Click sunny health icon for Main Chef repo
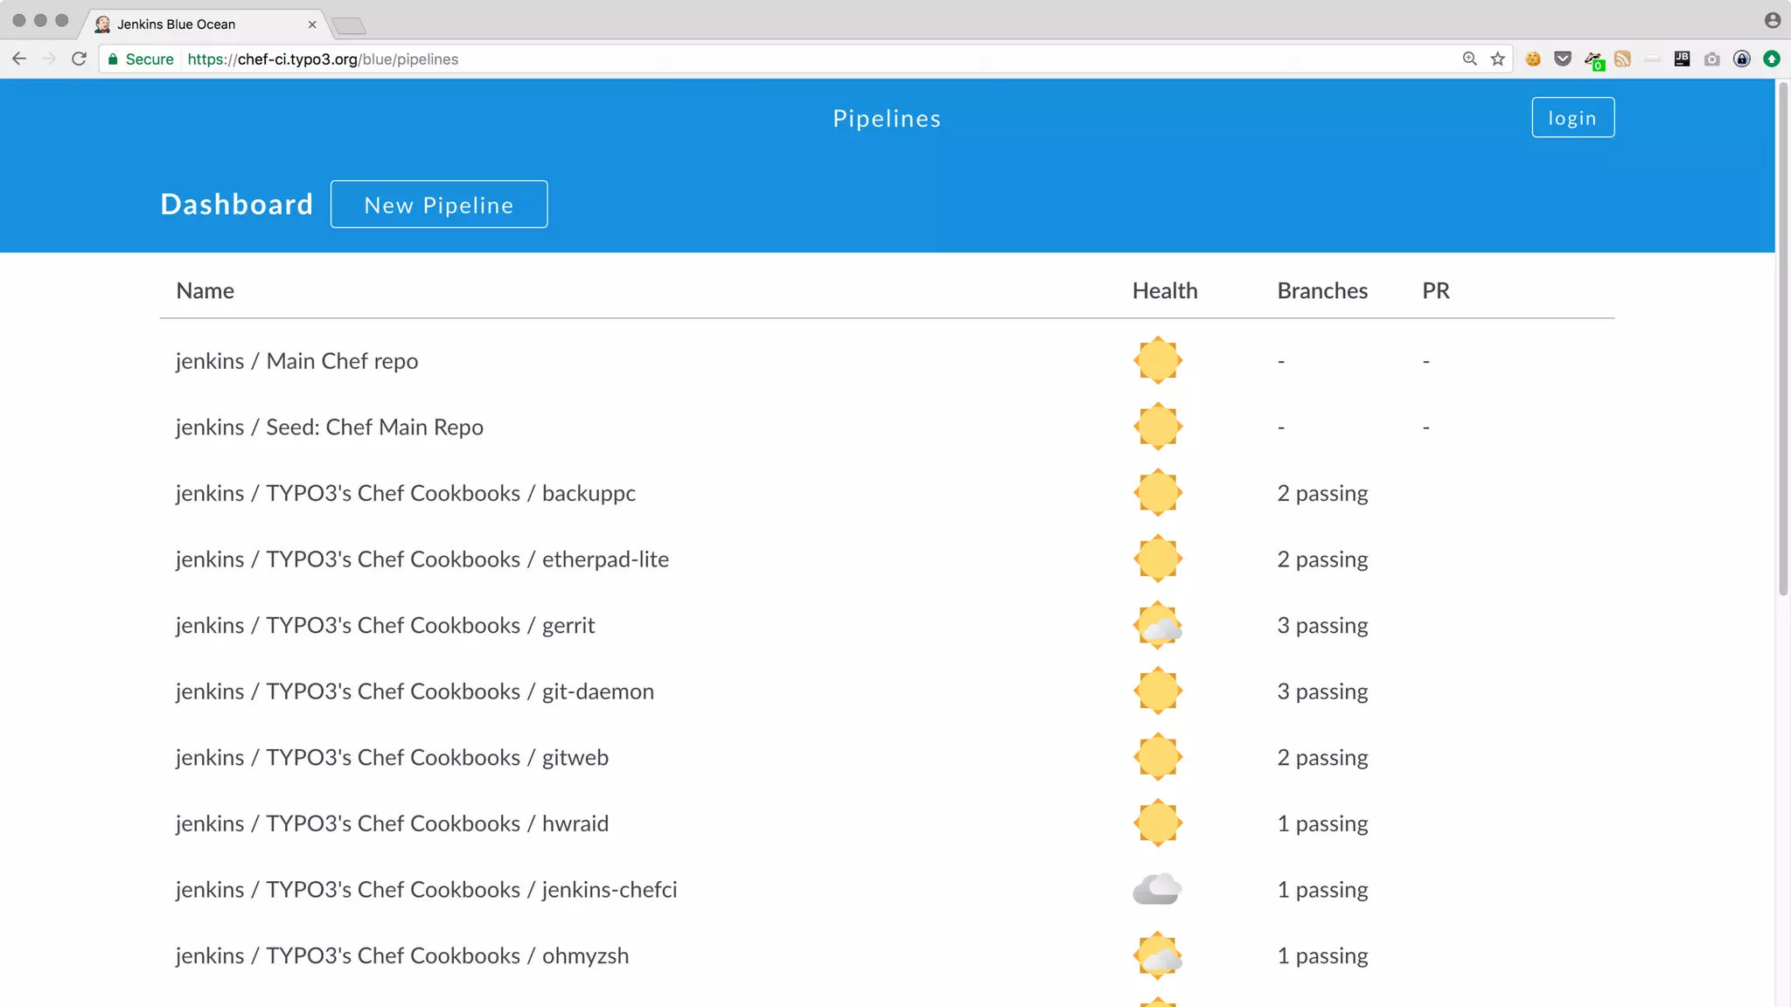 (1157, 360)
